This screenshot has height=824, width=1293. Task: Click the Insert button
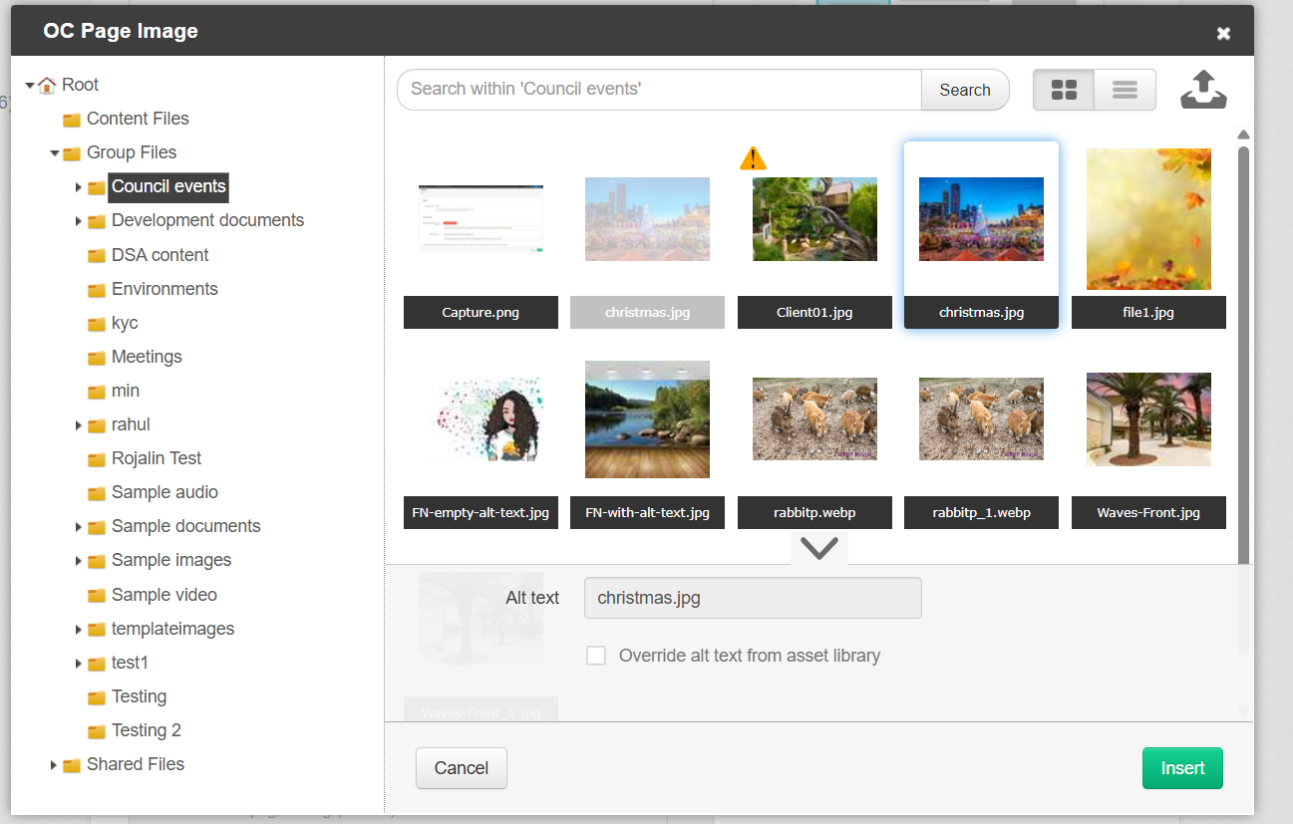pyautogui.click(x=1182, y=767)
